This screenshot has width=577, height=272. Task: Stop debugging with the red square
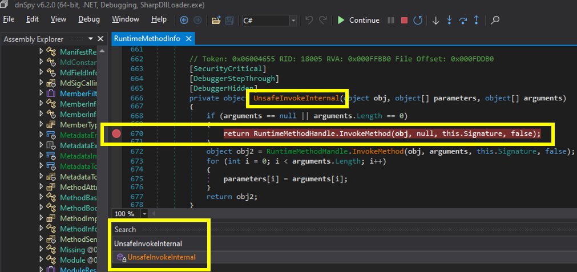coord(404,20)
